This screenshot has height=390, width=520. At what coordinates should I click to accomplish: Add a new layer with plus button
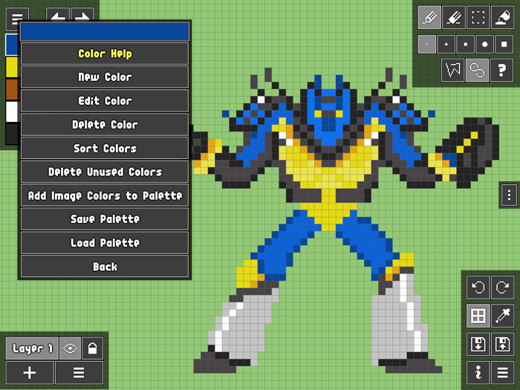[x=30, y=372]
